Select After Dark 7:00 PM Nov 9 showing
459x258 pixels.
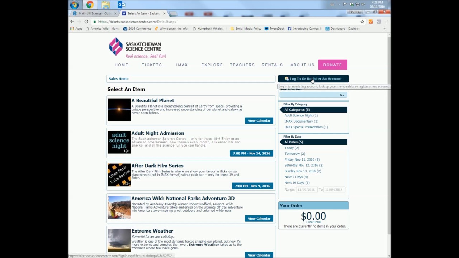point(252,186)
